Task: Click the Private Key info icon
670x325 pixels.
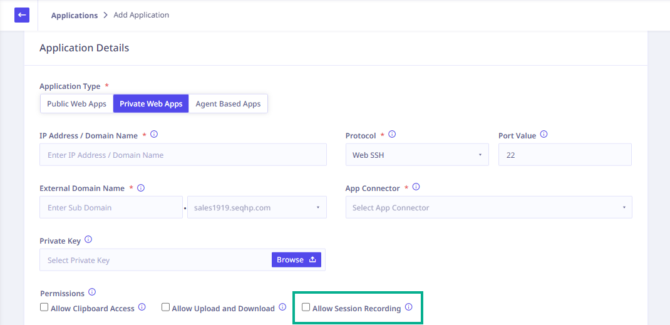Action: pyautogui.click(x=88, y=240)
